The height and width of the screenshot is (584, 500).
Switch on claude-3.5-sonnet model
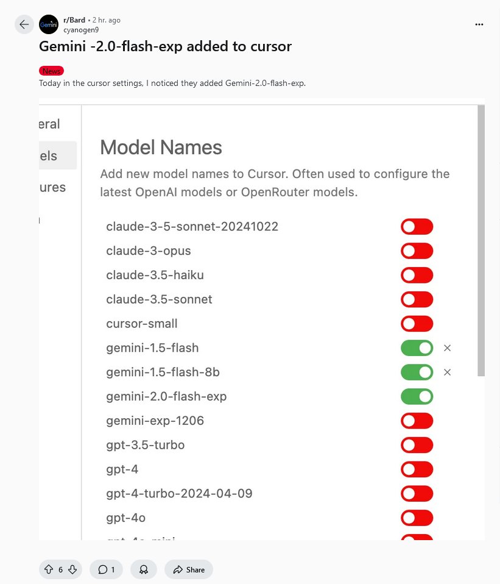pyautogui.click(x=417, y=299)
